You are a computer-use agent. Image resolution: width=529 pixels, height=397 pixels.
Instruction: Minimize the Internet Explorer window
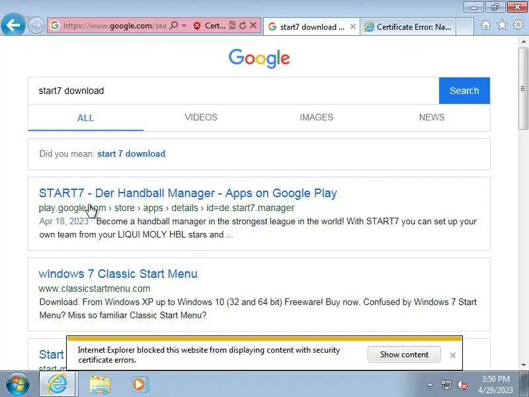tap(473, 7)
